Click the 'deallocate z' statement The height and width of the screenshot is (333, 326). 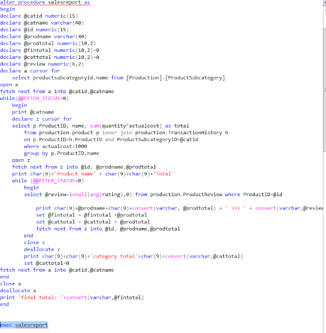[x=42, y=249]
